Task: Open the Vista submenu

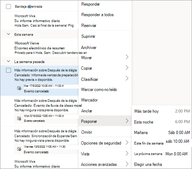Action: pyautogui.click(x=105, y=154)
